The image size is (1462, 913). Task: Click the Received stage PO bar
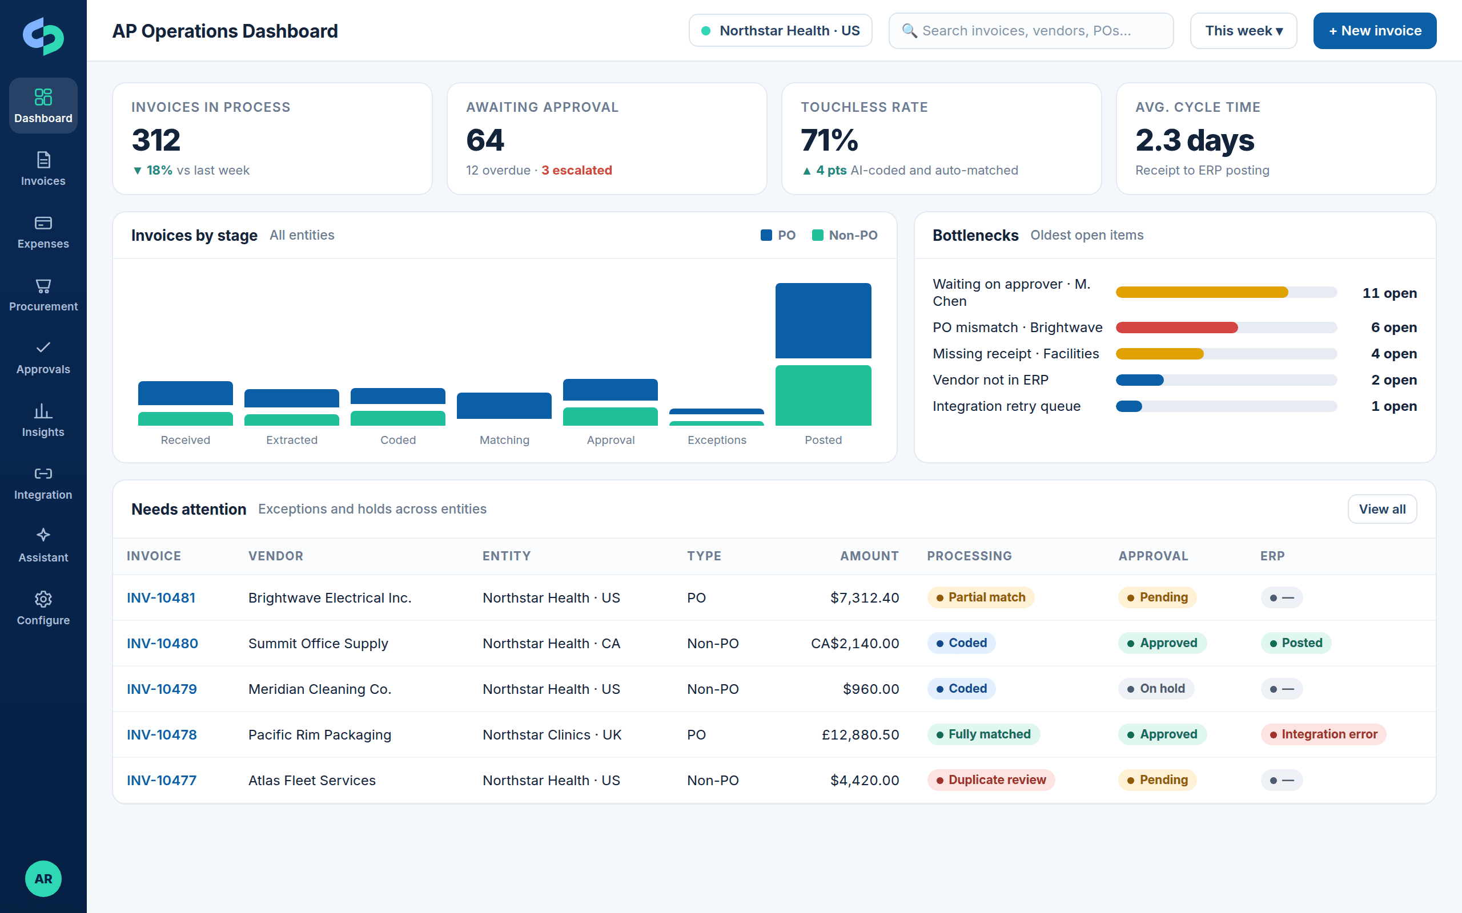185,393
